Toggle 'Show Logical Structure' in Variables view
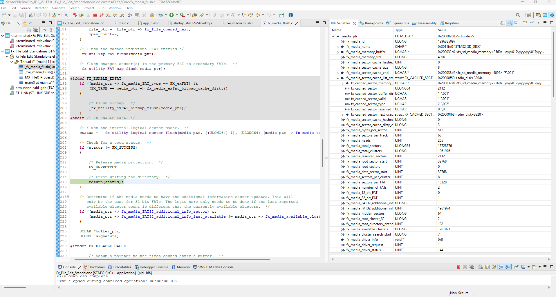The image size is (556, 297). (x=509, y=23)
